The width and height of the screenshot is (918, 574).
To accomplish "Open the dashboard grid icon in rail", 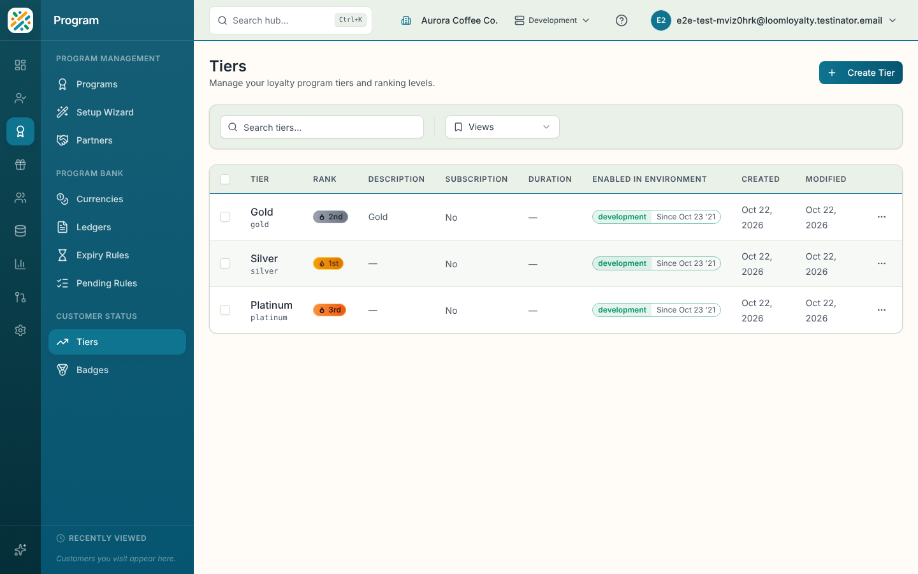I will click(20, 65).
